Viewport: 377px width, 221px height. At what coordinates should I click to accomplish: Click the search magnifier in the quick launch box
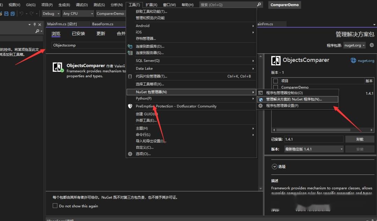(x=259, y=5)
